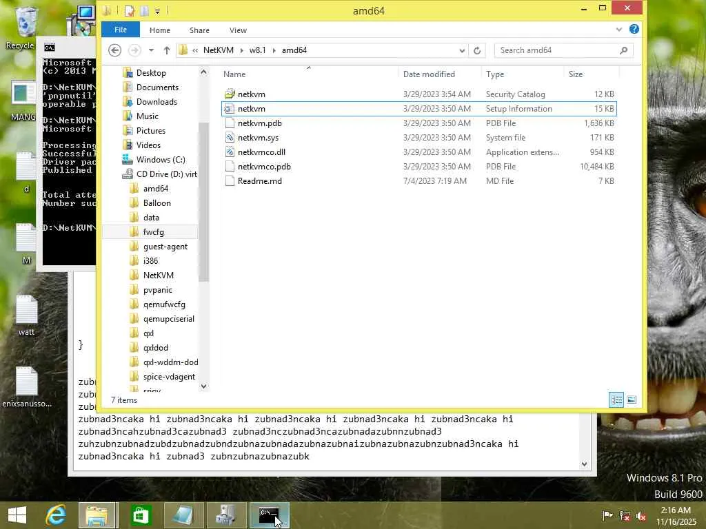706x529 pixels.
Task: Click the New folder quick access icon
Action: (144, 10)
